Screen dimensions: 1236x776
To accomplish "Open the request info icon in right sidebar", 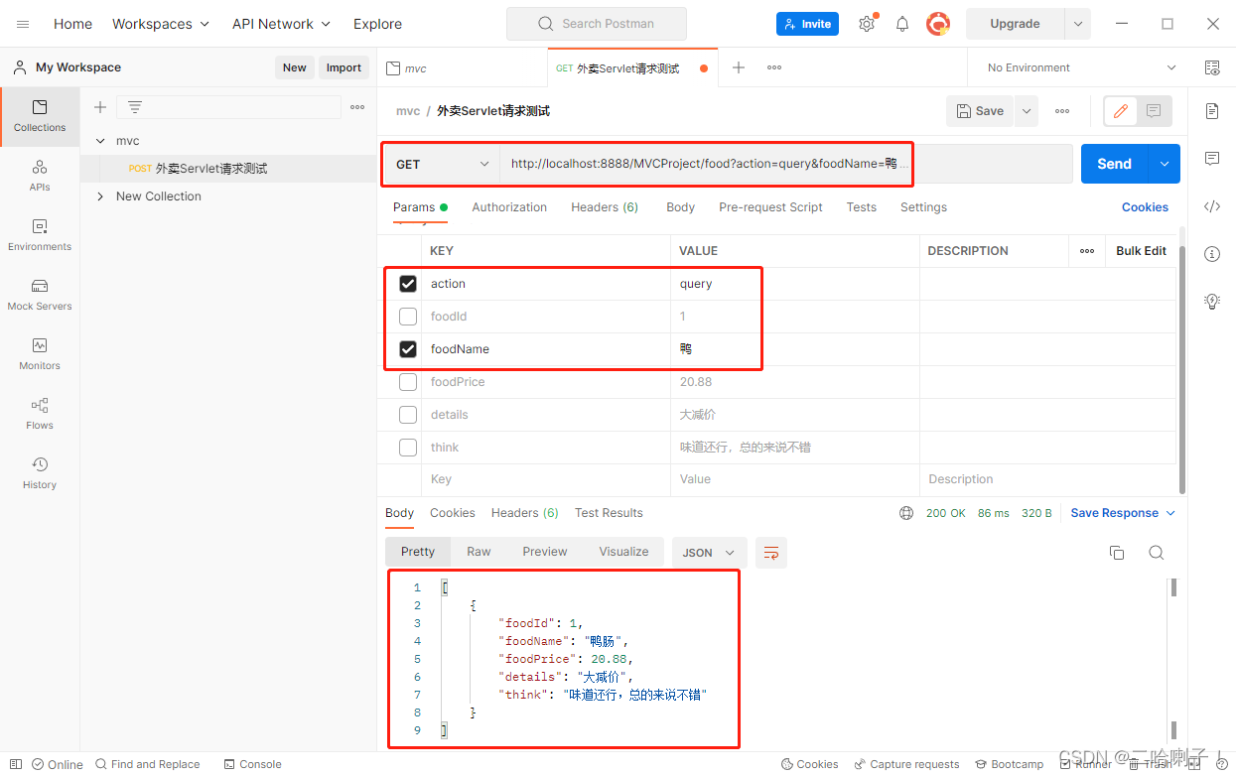I will pyautogui.click(x=1212, y=254).
